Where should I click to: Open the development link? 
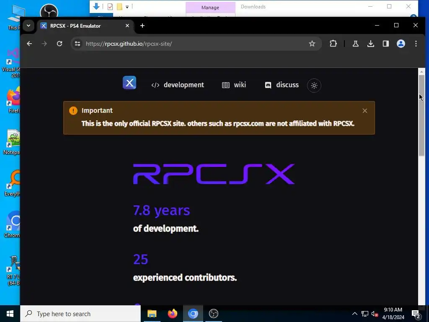point(178,85)
